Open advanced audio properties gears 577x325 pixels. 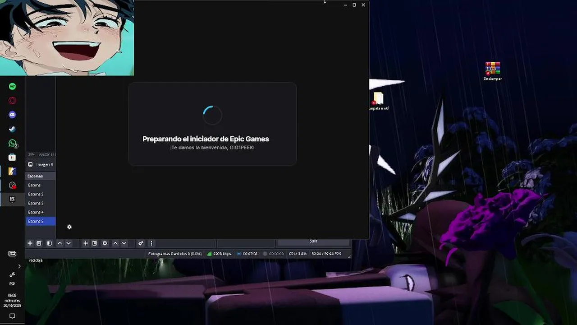click(x=141, y=243)
